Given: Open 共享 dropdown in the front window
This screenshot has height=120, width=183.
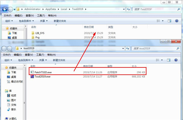Looking at the screenshot, I should tap(43, 60).
